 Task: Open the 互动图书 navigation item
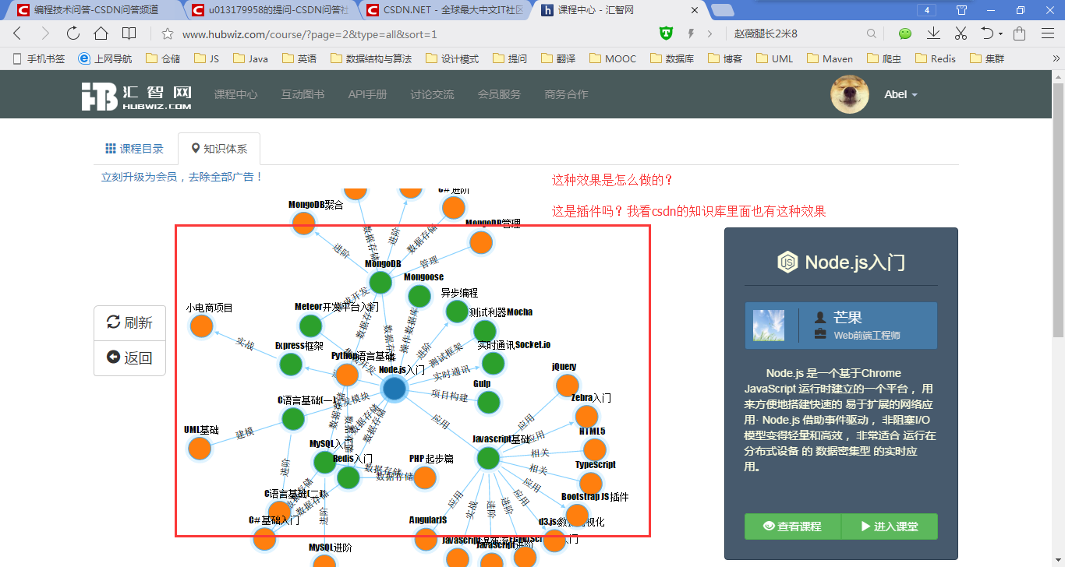pyautogui.click(x=303, y=94)
